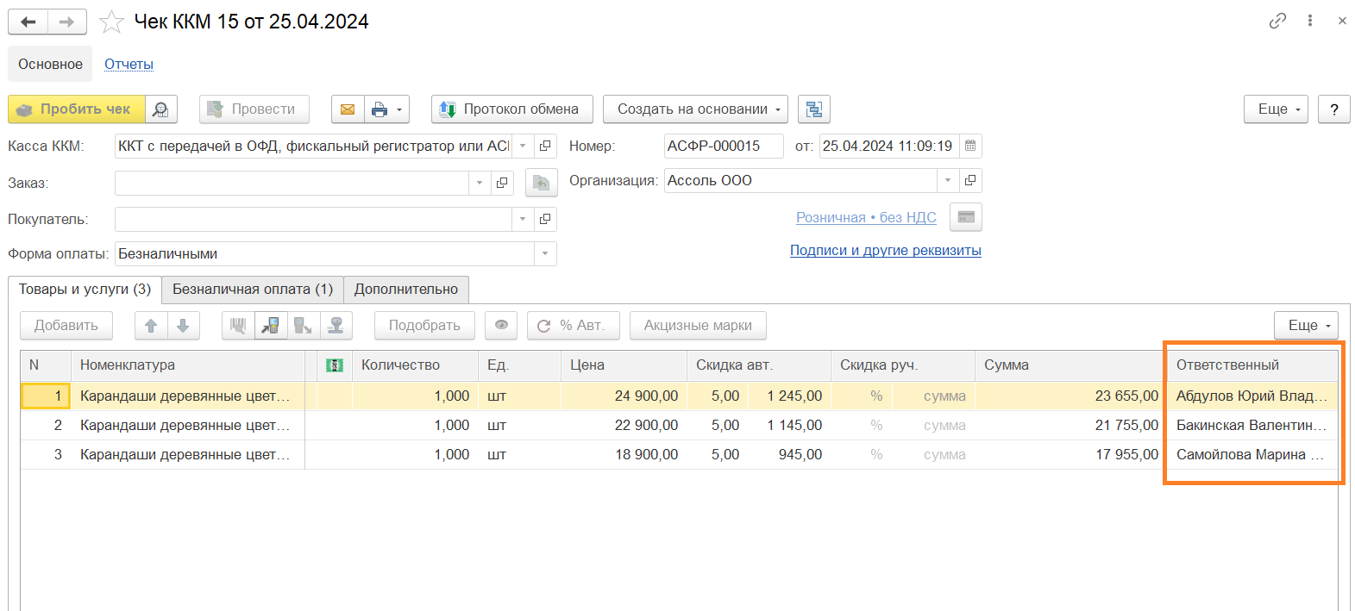This screenshot has width=1355, height=611.
Task: Click the calendar icon next to date
Action: pos(970,147)
